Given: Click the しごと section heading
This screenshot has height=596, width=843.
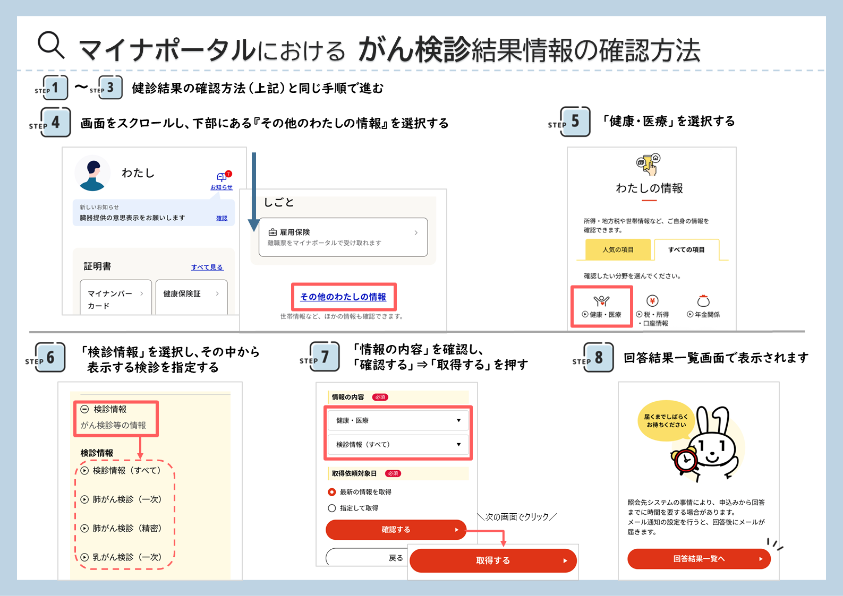Looking at the screenshot, I should point(279,202).
